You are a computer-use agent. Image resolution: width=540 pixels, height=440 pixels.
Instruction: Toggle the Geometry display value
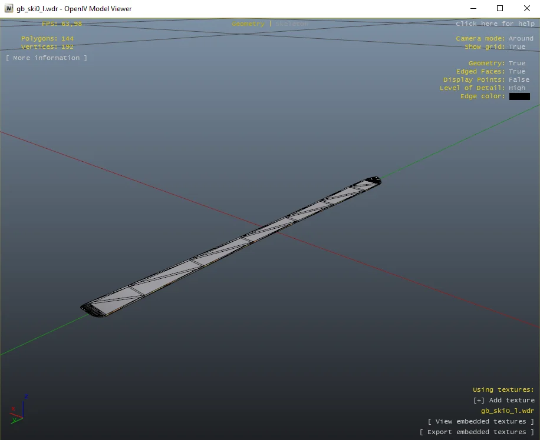tap(516, 64)
